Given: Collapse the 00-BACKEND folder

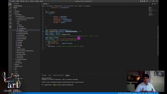Looking at the screenshot, I should point(26,15).
